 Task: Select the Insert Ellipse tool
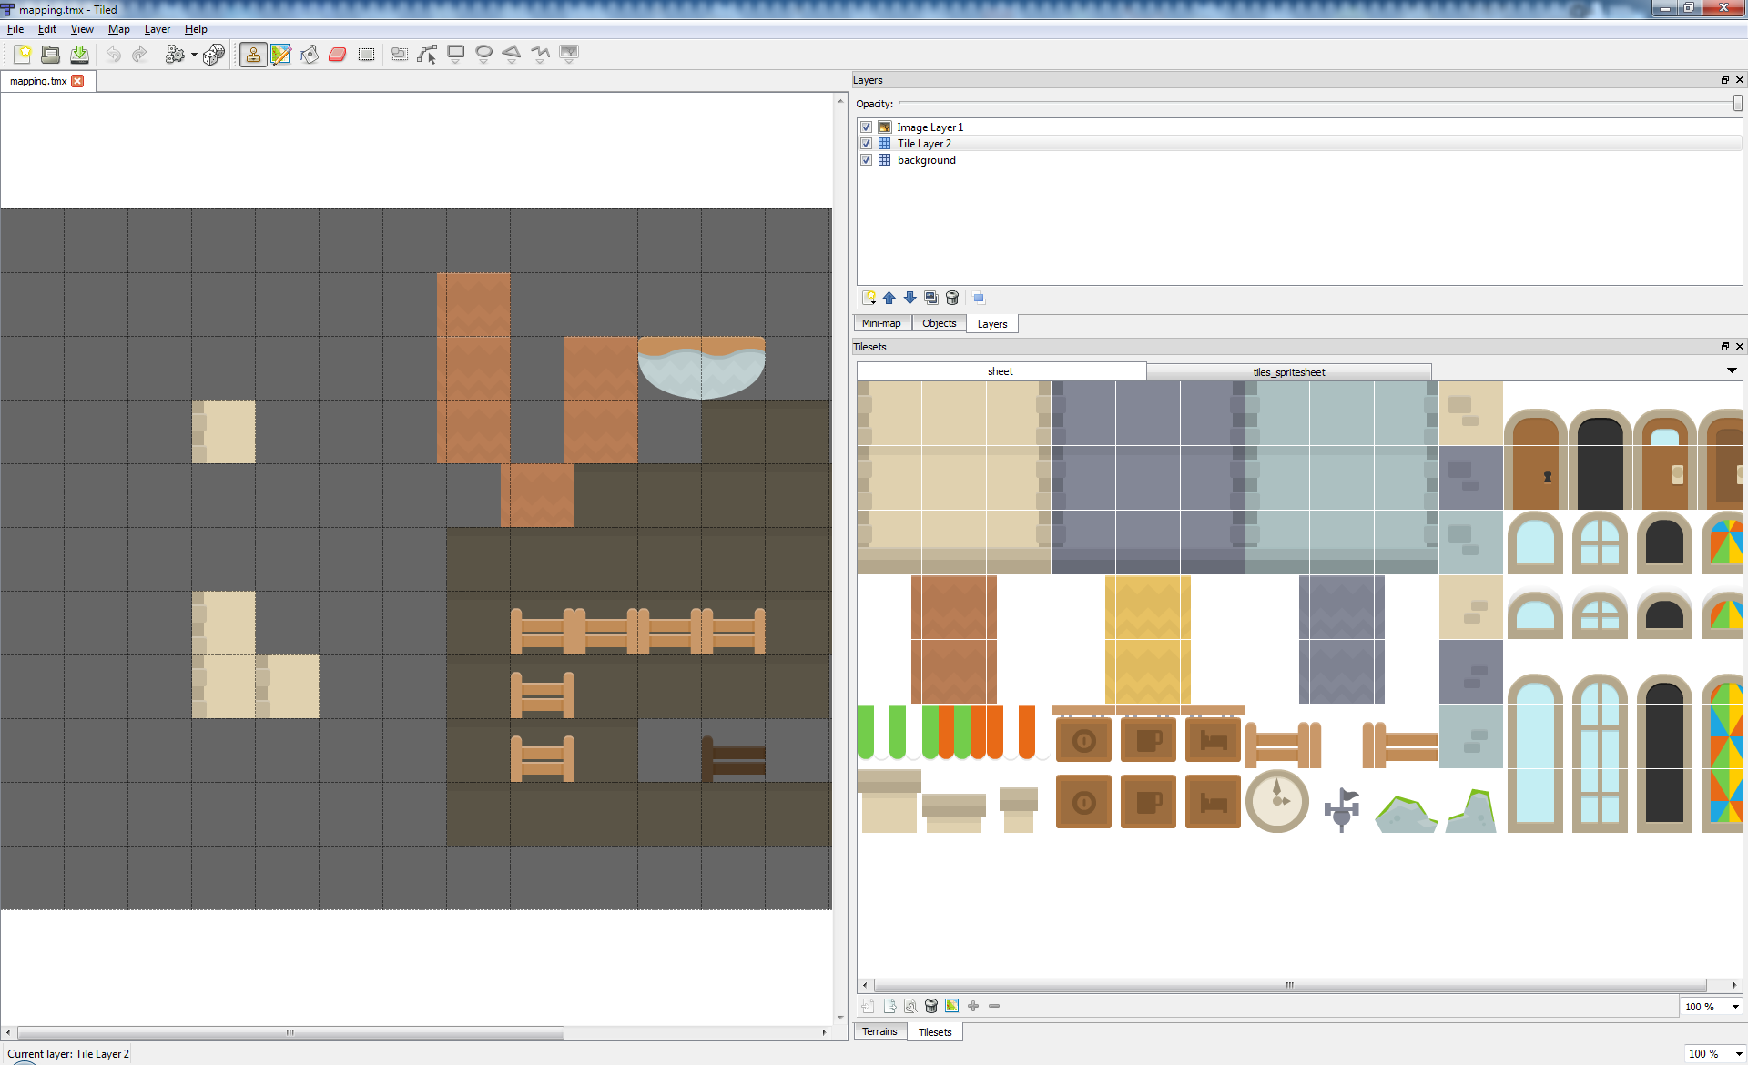click(x=484, y=55)
